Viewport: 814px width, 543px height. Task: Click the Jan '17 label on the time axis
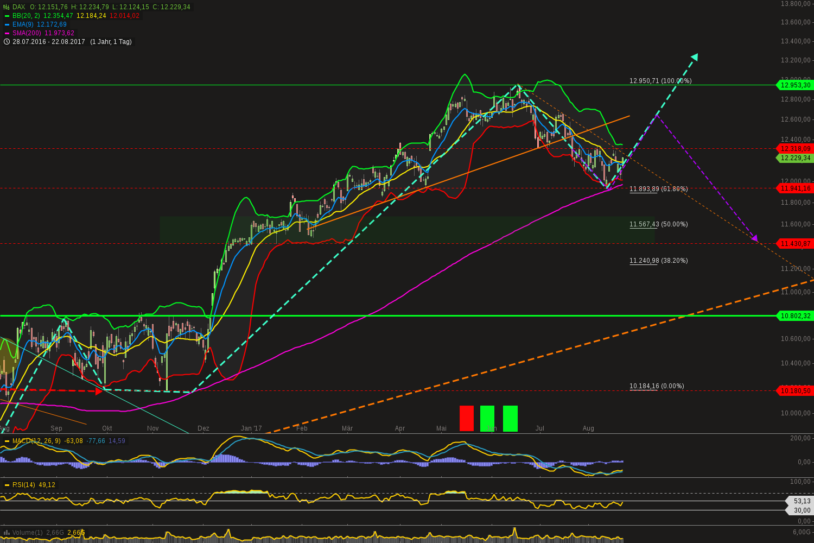click(251, 428)
